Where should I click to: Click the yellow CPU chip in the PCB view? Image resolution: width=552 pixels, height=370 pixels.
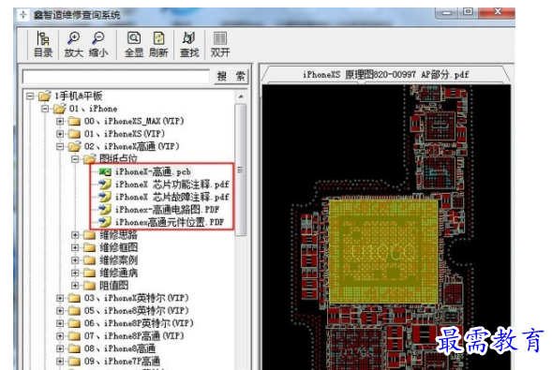pos(383,252)
